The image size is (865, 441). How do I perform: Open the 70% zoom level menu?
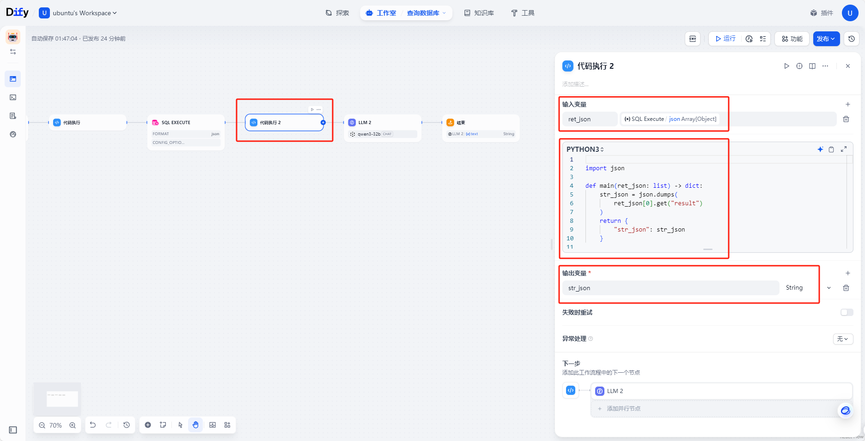click(x=55, y=425)
